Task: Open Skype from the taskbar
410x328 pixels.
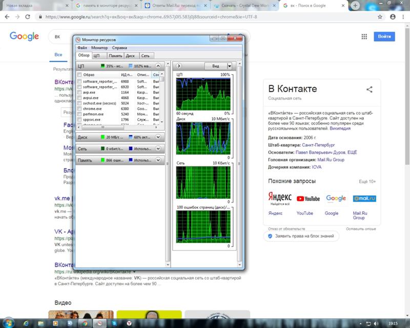Action: [x=114, y=323]
